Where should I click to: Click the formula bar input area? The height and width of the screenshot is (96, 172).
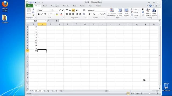coord(109,21)
